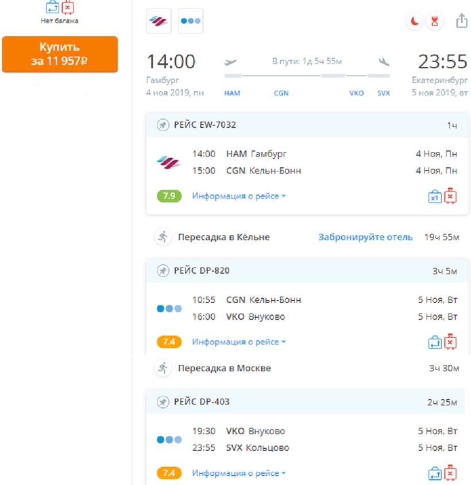Click the green 7.9 rating badge

point(169,196)
